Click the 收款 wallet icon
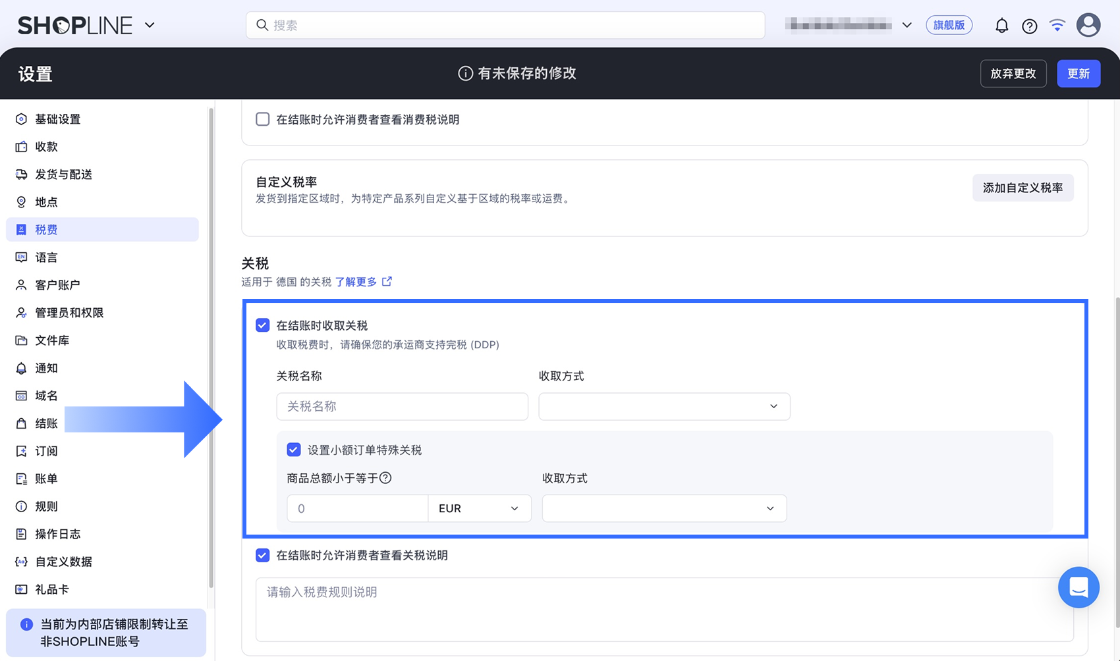 pyautogui.click(x=21, y=147)
